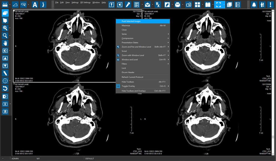This screenshot has height=161, width=276.
Task: Click the Rx prescription icon
Action: click(158, 5)
